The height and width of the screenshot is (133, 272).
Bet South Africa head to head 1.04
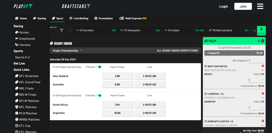click(x=117, y=104)
